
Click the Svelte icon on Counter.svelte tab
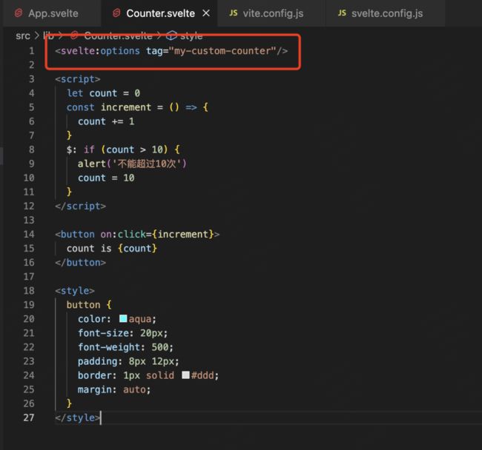point(116,13)
